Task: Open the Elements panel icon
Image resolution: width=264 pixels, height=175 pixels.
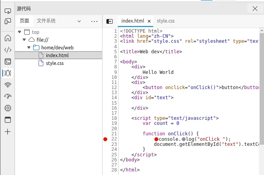Action: pos(8,50)
